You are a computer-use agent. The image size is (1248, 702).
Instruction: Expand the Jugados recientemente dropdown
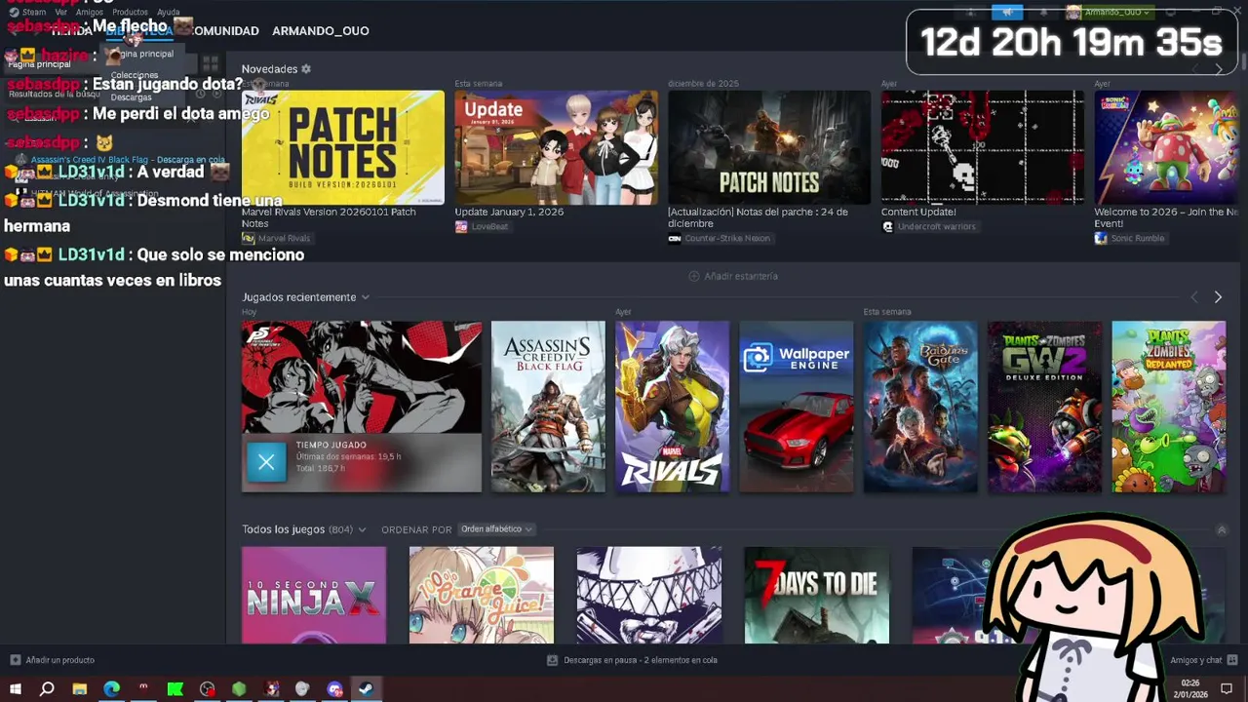coord(366,297)
